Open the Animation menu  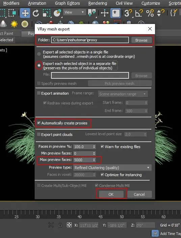[37, 3]
